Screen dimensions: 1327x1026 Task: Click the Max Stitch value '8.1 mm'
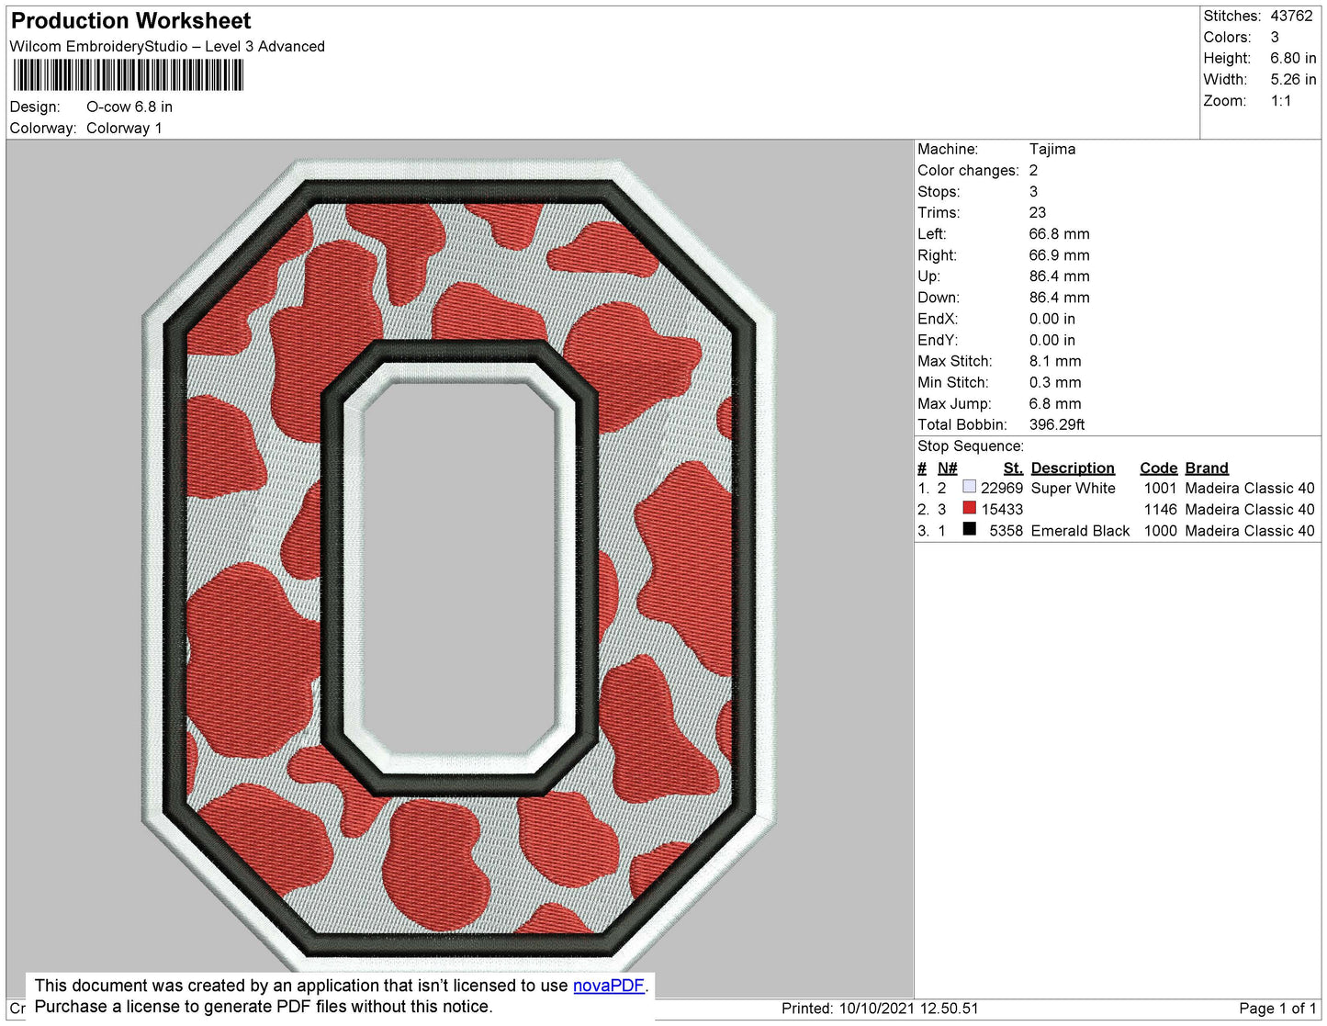tap(1055, 361)
